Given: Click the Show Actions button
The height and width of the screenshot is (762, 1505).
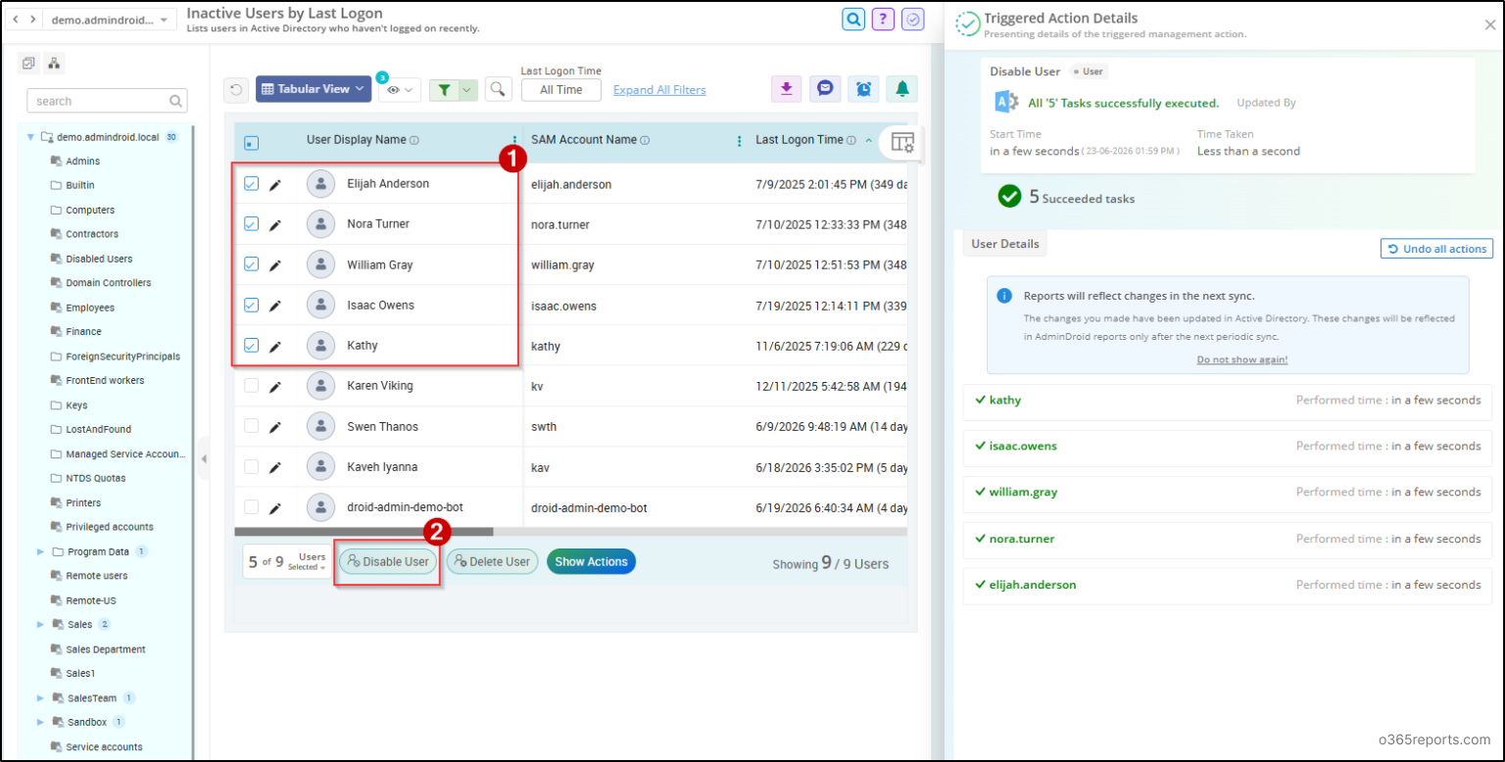Looking at the screenshot, I should pyautogui.click(x=591, y=561).
